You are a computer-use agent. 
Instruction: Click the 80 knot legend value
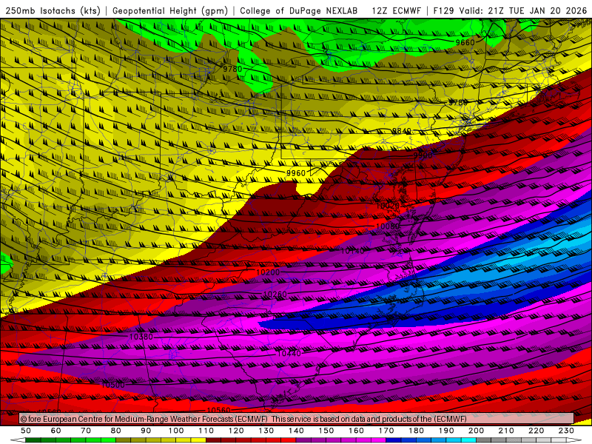tap(116, 431)
